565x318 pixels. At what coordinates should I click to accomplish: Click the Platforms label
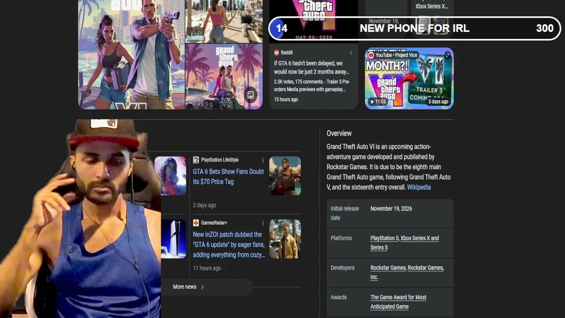(x=341, y=238)
